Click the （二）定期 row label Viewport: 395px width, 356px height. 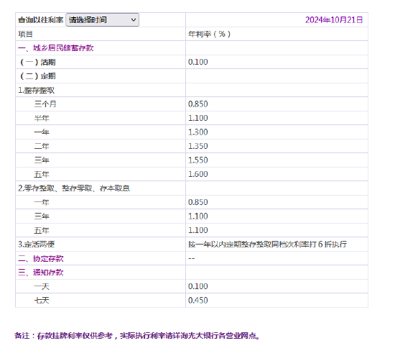coord(37,76)
